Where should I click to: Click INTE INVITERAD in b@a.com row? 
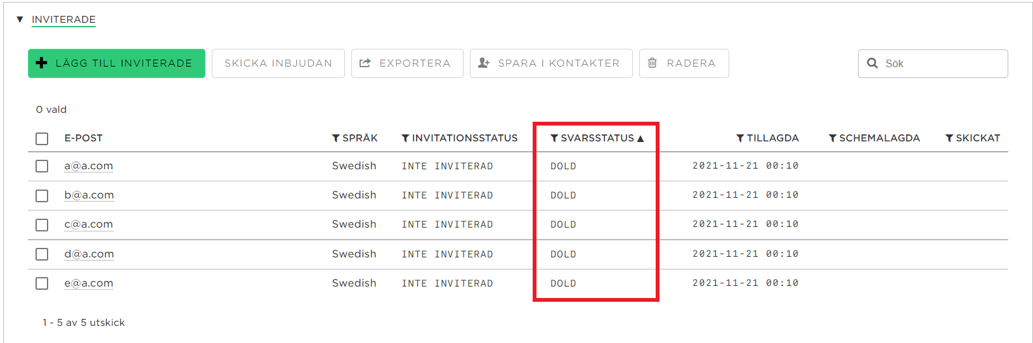click(x=447, y=195)
